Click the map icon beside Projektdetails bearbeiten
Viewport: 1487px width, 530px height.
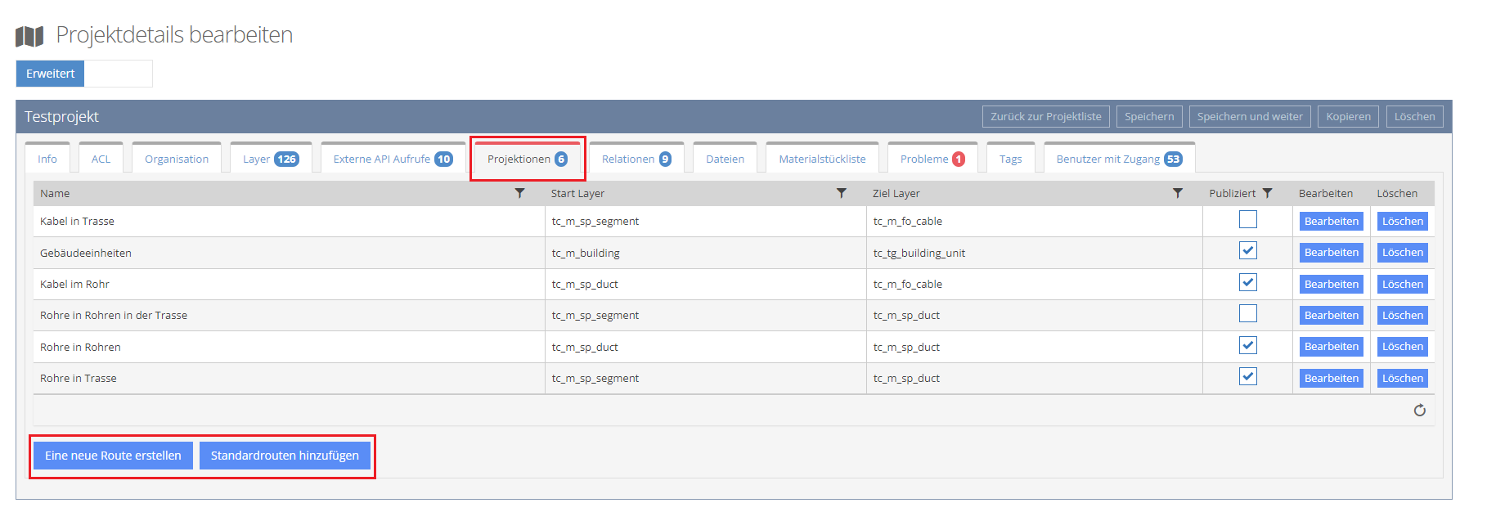[x=29, y=36]
